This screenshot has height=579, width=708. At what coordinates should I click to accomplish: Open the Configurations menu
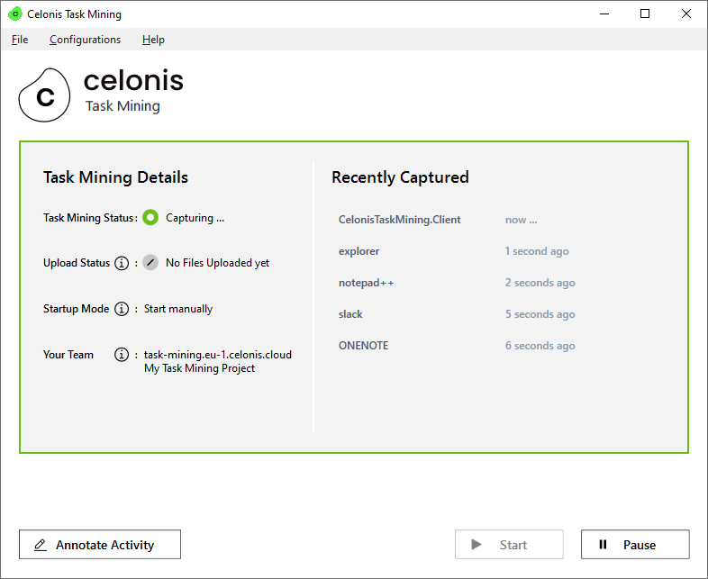pyautogui.click(x=85, y=40)
